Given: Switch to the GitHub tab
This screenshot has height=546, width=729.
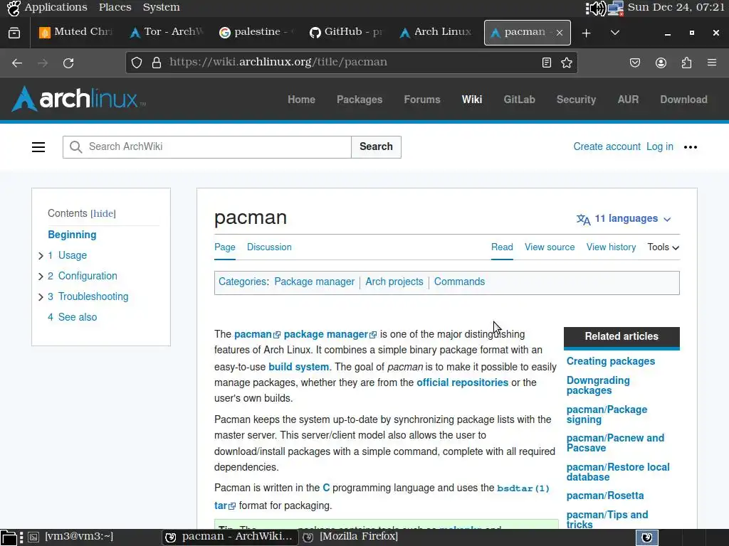Looking at the screenshot, I should [x=347, y=32].
